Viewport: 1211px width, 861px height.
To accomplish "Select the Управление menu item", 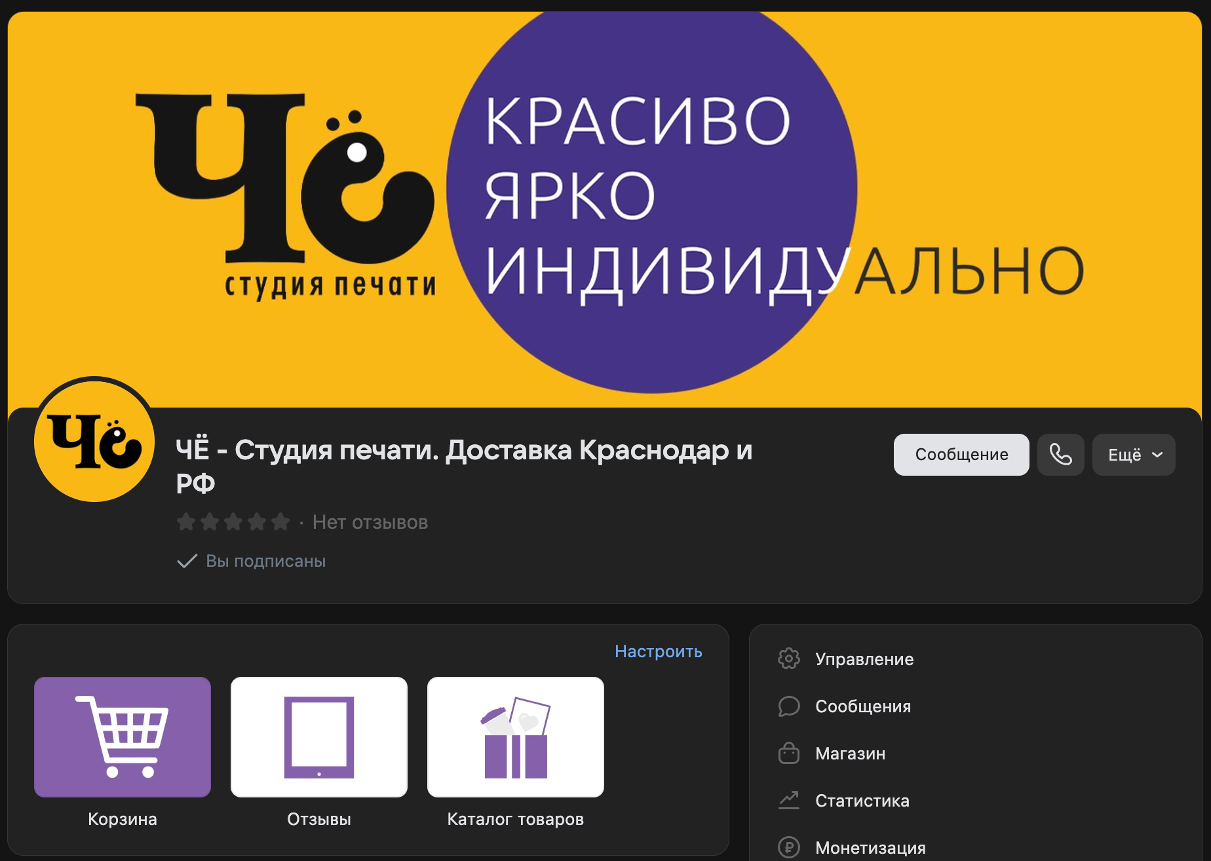I will coord(864,659).
